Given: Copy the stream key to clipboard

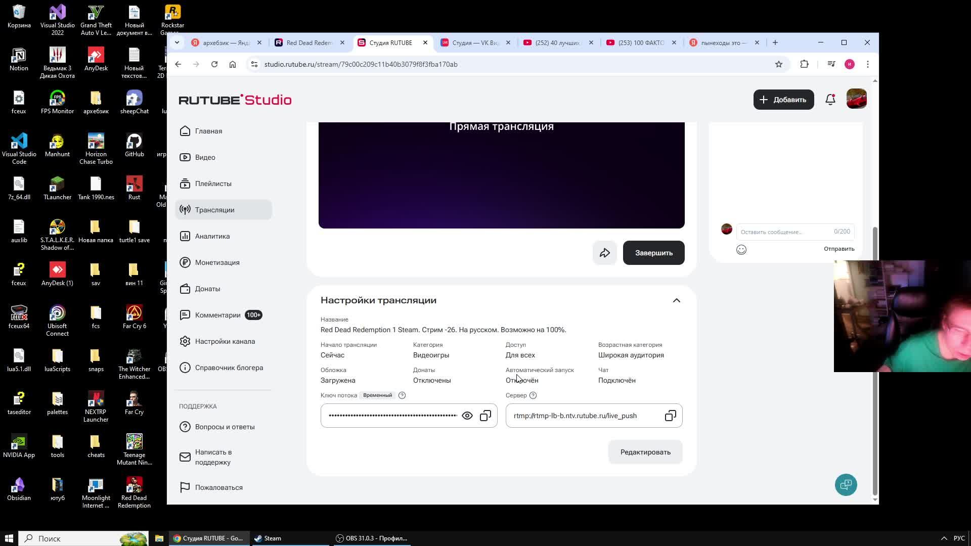Looking at the screenshot, I should [485, 416].
